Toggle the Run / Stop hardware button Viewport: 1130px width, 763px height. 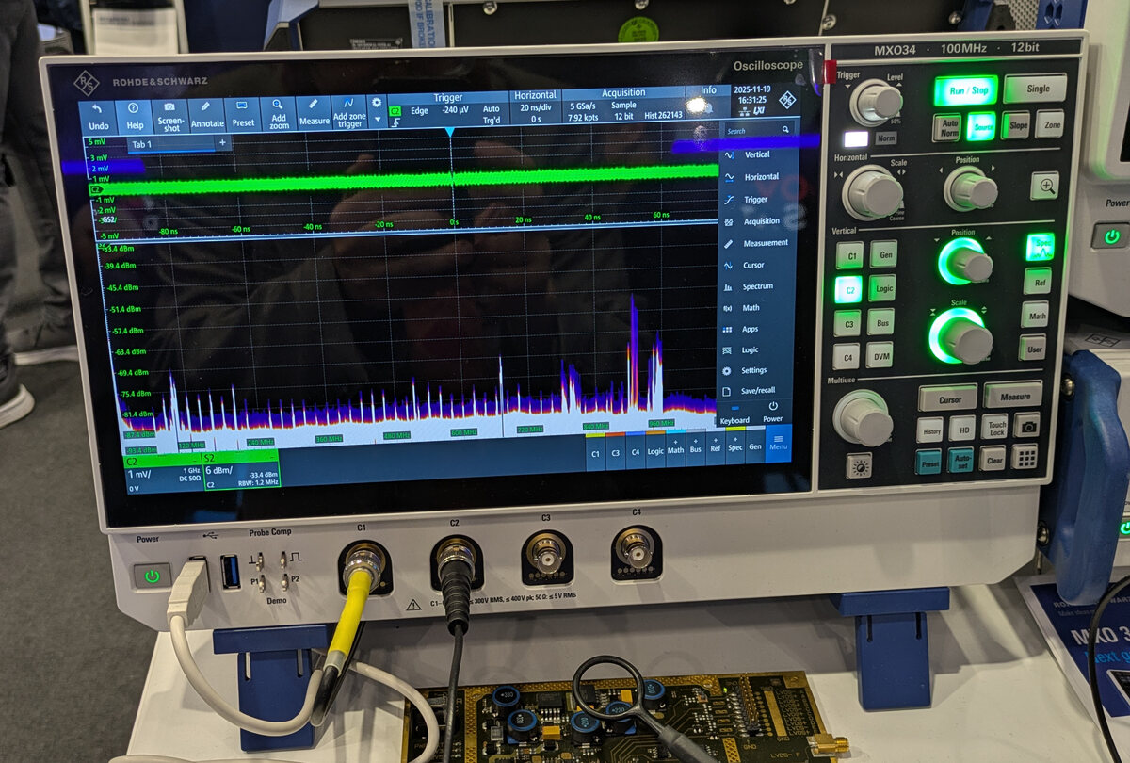pyautogui.click(x=965, y=91)
